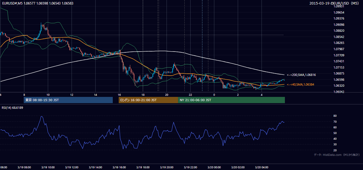This screenshot has width=363, height=170.
Task: Click the '3/19 18:00' date axis label
Action: tap(143, 167)
